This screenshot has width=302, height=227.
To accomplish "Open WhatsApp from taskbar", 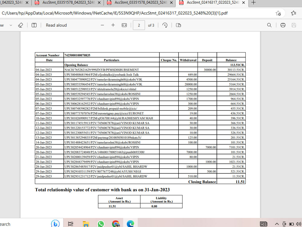I will click(x=101, y=224).
